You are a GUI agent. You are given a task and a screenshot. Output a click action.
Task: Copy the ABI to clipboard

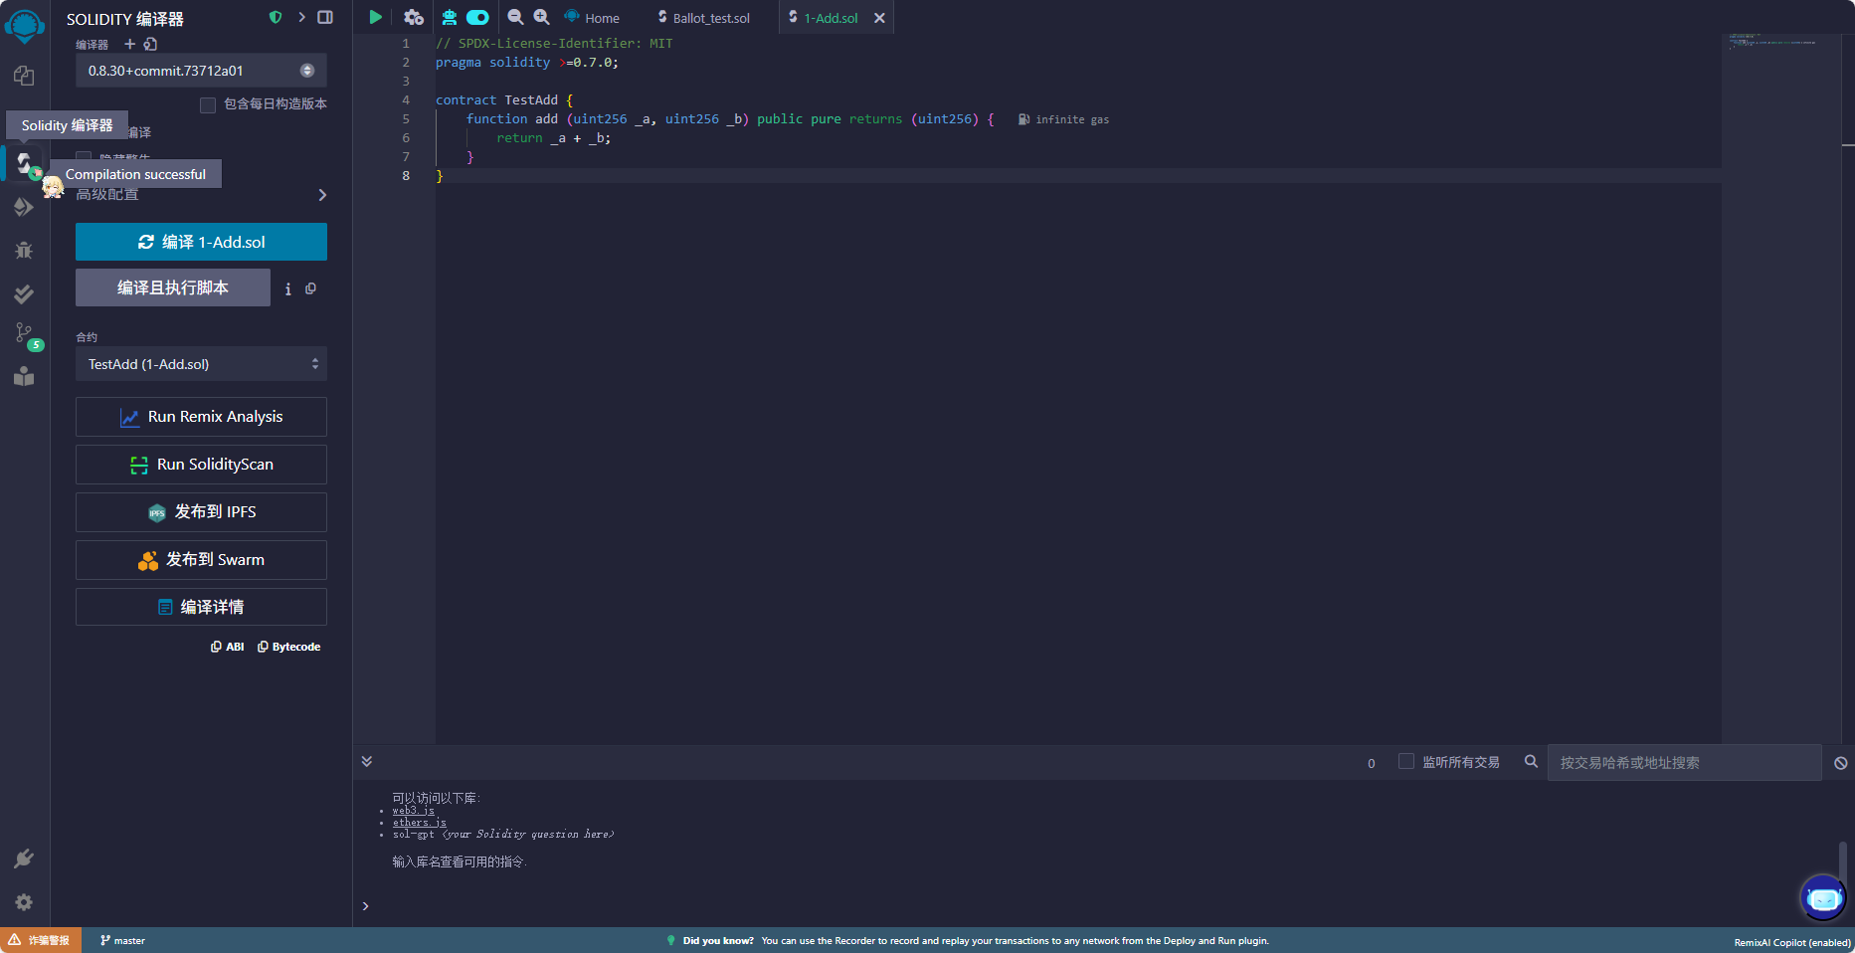[x=228, y=647]
